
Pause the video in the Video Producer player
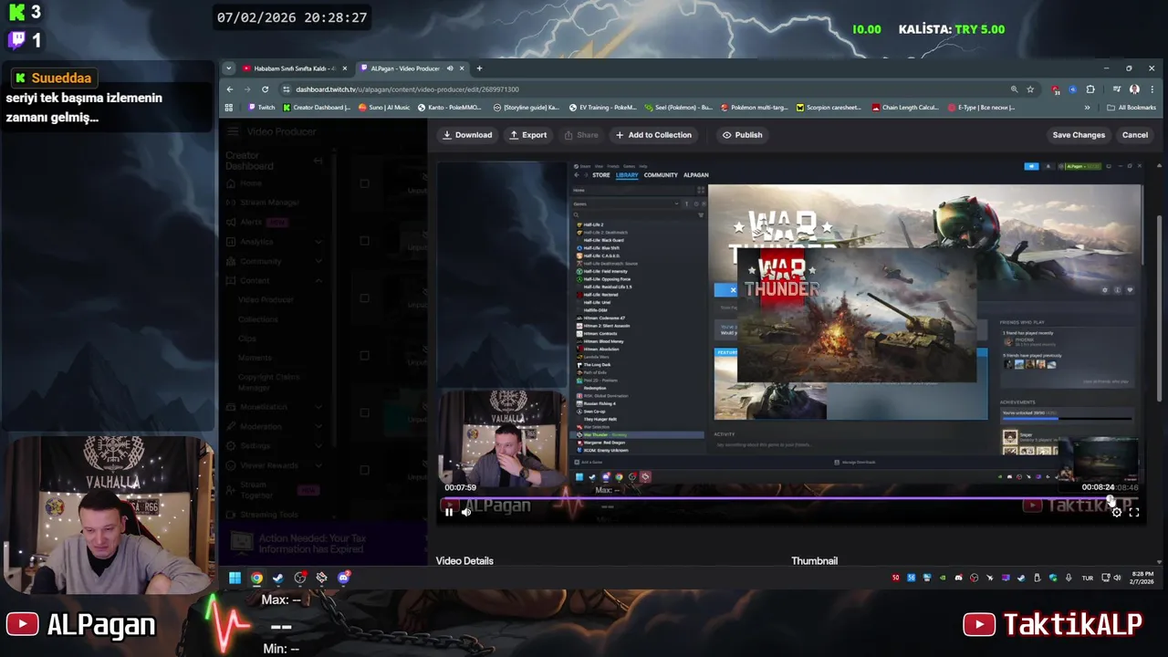[x=449, y=513]
